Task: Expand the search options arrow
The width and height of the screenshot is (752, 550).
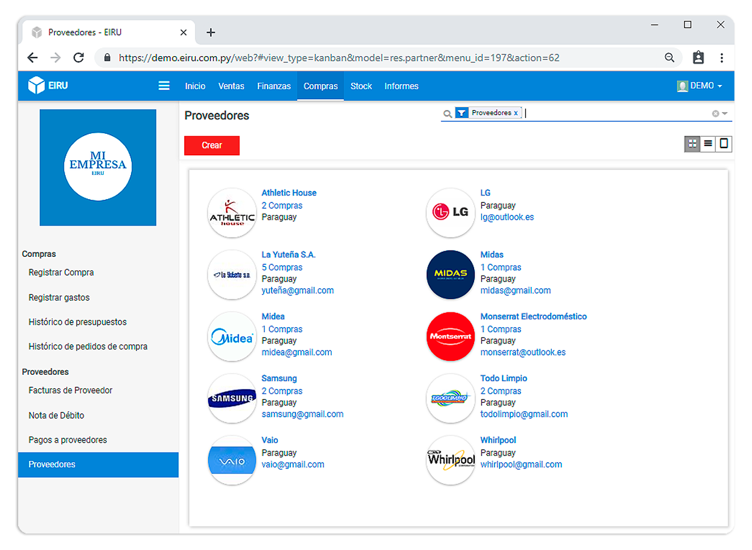Action: pyautogui.click(x=725, y=113)
